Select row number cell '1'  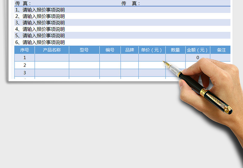(x=25, y=58)
